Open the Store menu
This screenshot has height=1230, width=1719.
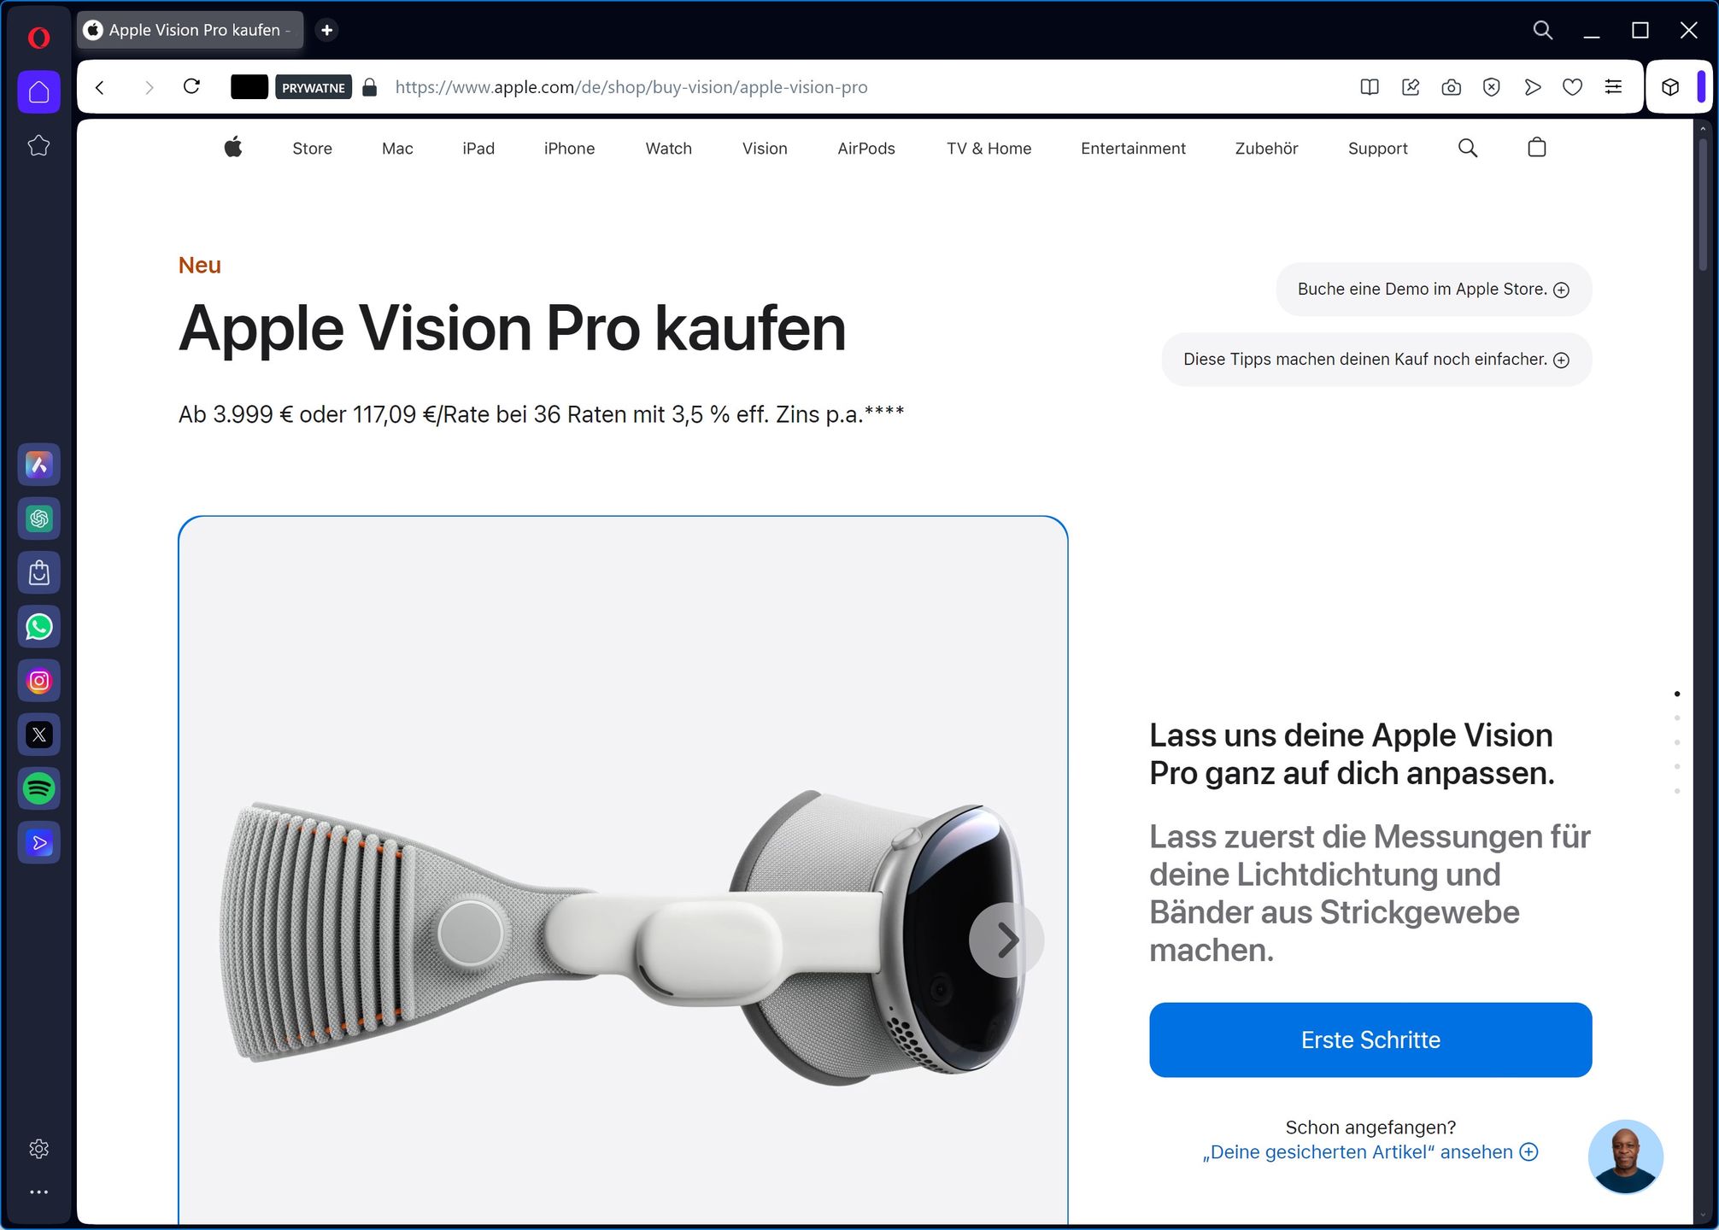pos(312,149)
